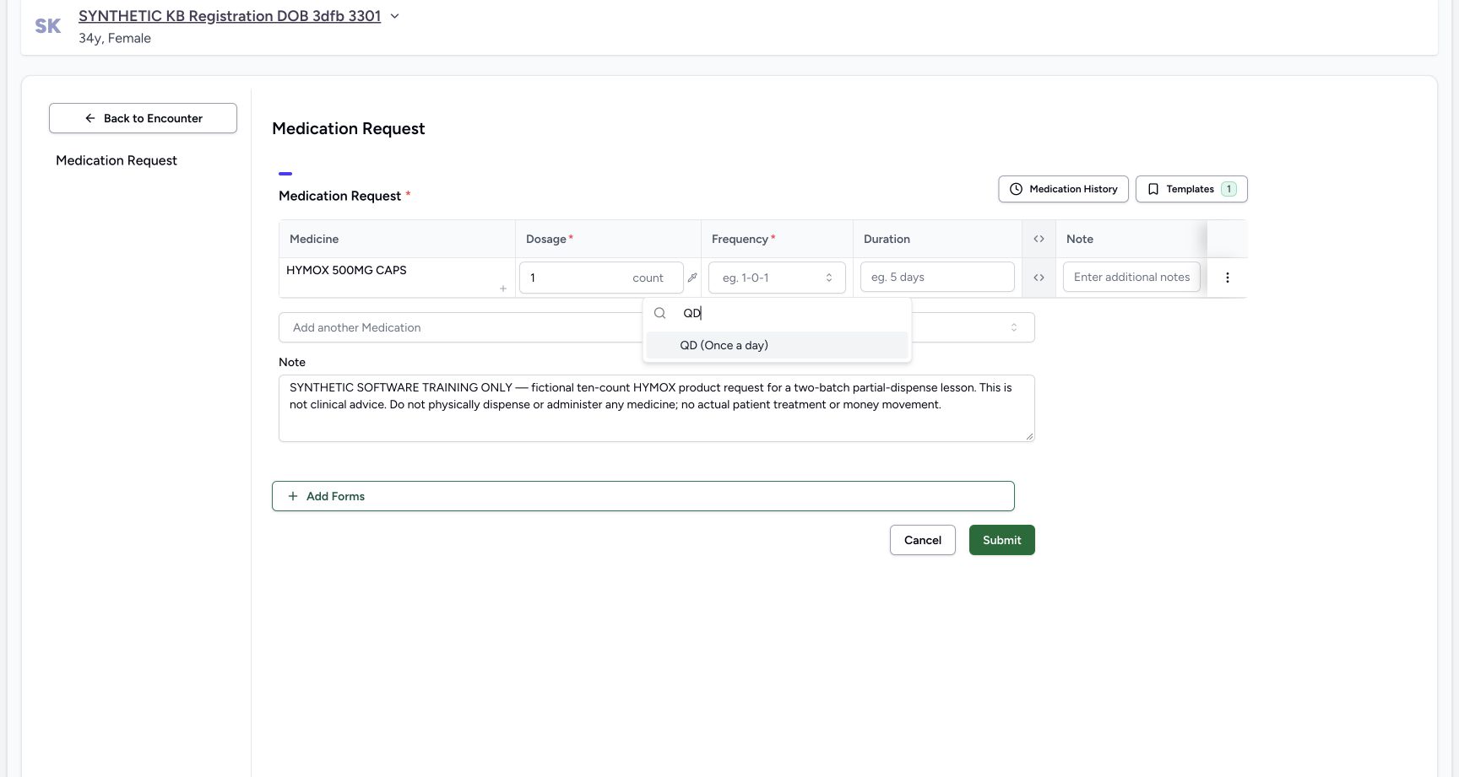Image resolution: width=1459 pixels, height=777 pixels.
Task: Focus the Duration field
Action: (937, 277)
